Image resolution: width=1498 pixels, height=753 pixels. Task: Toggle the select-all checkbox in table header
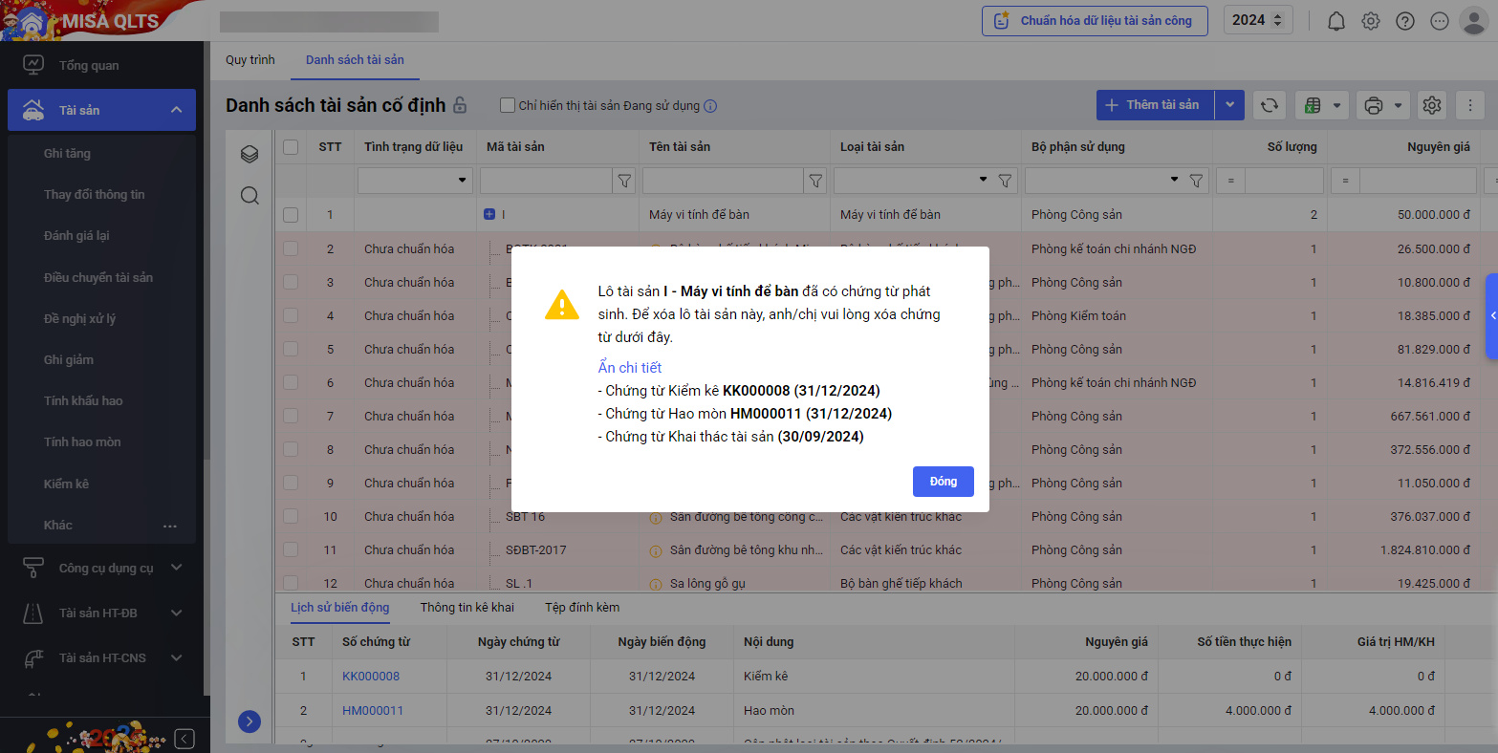coord(291,147)
